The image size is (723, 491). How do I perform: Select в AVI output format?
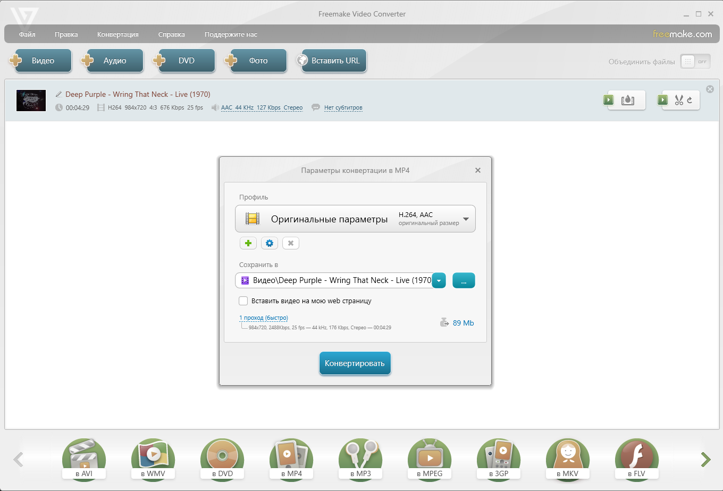pyautogui.click(x=84, y=459)
